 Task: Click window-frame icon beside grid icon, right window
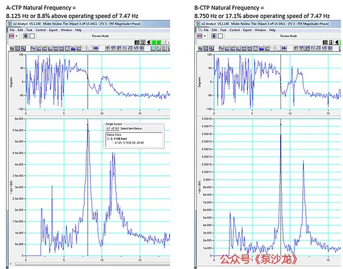coord(331,42)
